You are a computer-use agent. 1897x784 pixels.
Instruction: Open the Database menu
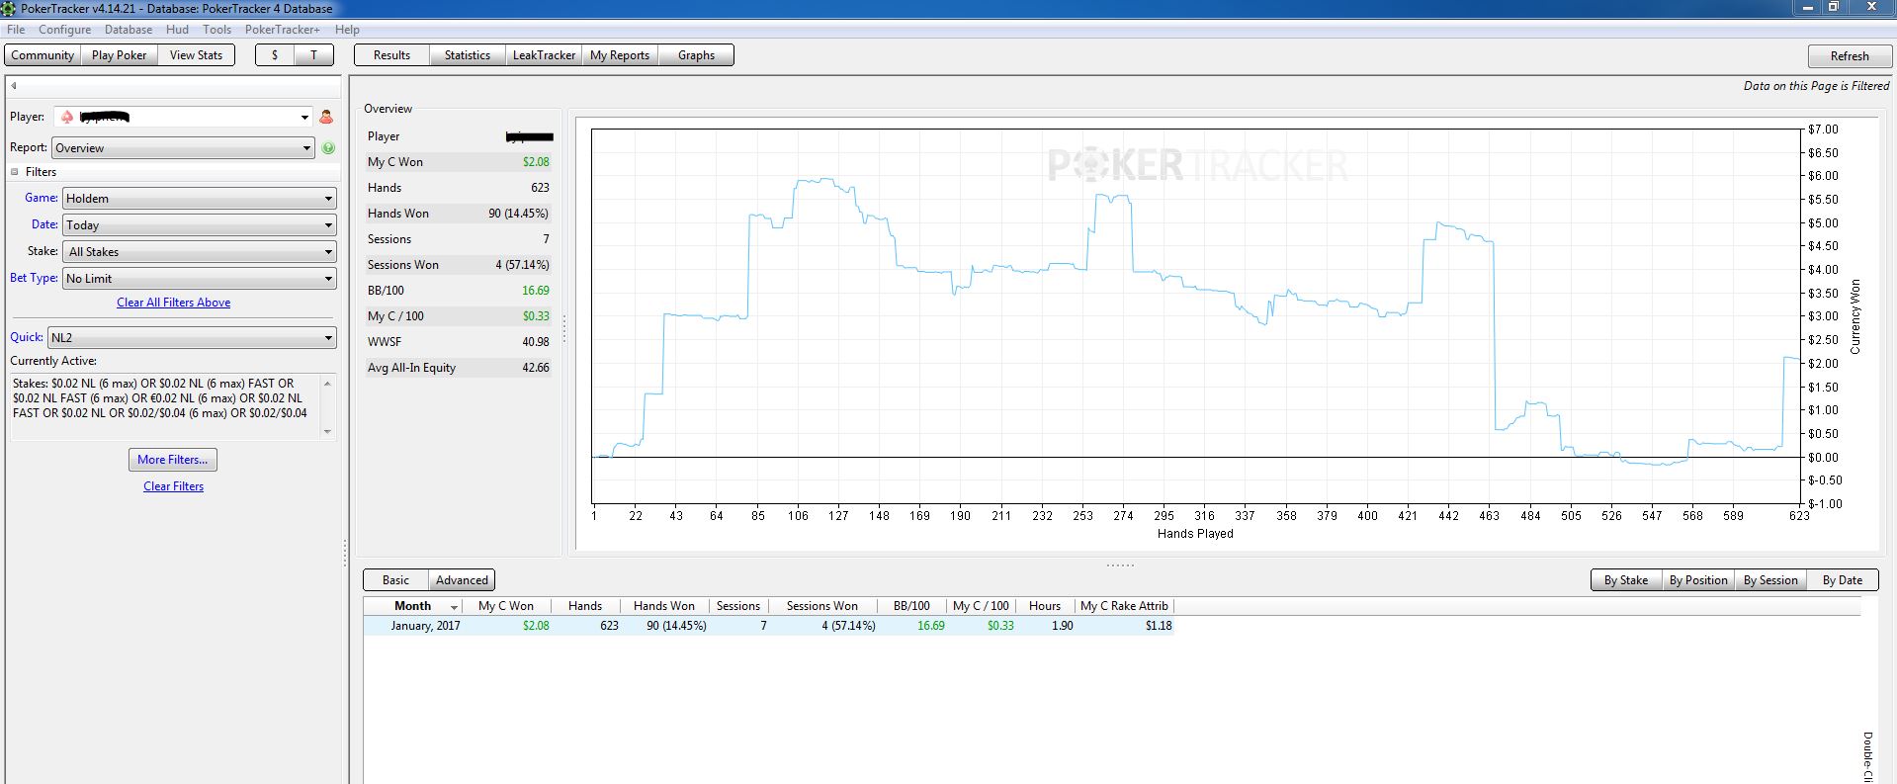(129, 30)
